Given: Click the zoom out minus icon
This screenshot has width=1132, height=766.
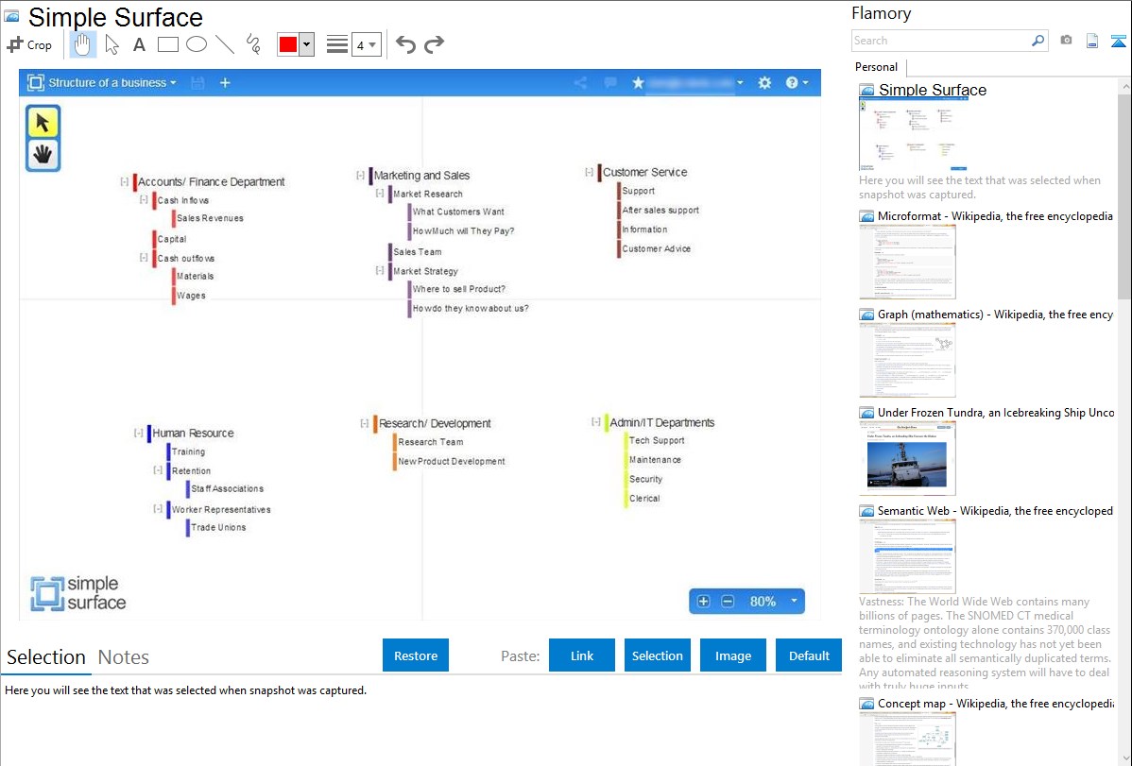Looking at the screenshot, I should tap(728, 602).
